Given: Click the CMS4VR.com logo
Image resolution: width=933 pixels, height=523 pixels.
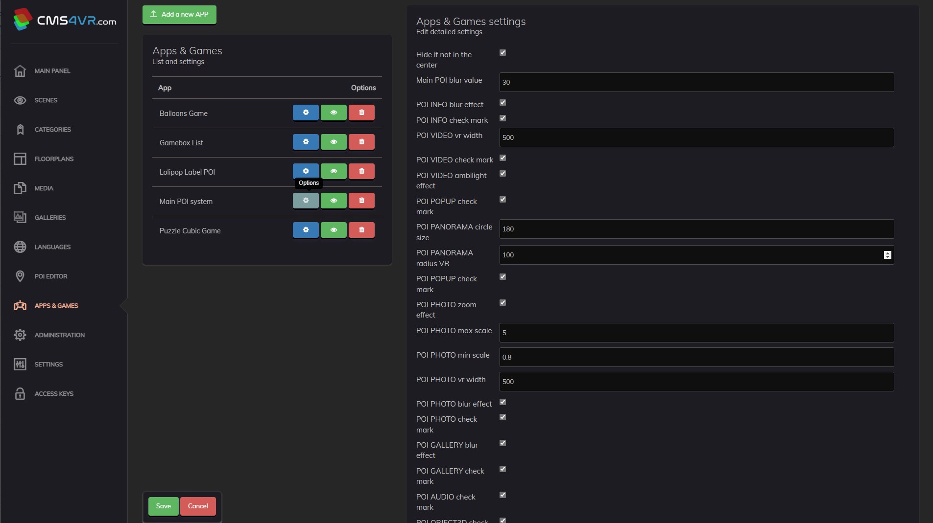Looking at the screenshot, I should [65, 20].
